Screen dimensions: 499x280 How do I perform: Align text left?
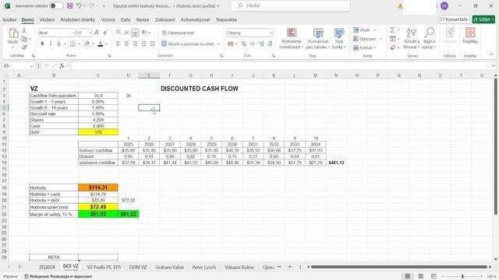118,44
